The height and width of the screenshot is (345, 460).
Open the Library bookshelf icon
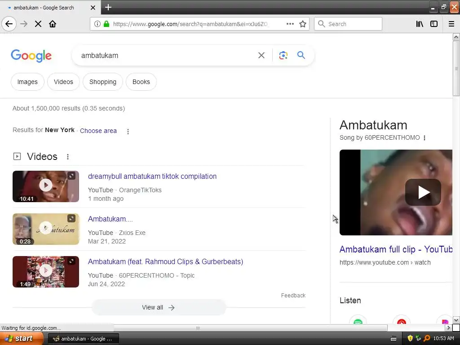tap(420, 24)
